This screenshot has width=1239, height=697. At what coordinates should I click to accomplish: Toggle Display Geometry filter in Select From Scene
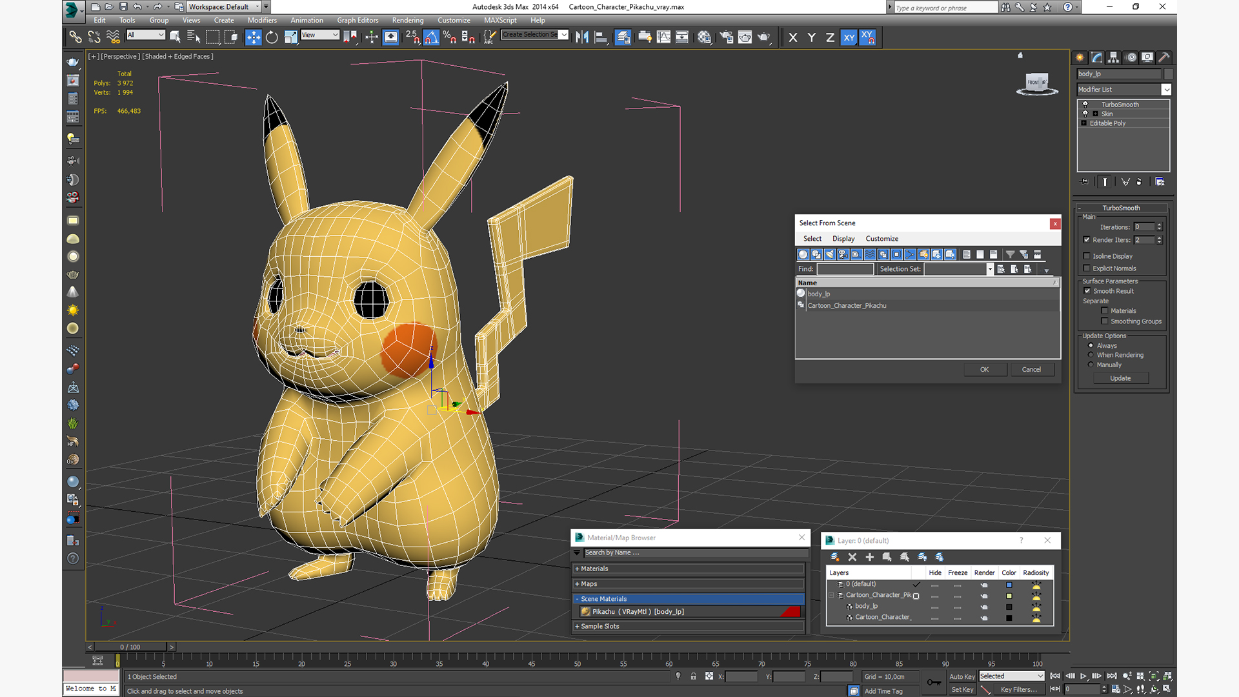803,254
